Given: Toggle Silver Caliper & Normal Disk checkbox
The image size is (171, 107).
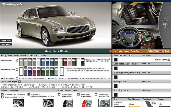Looking at the screenshot, I should (x=96, y=94).
